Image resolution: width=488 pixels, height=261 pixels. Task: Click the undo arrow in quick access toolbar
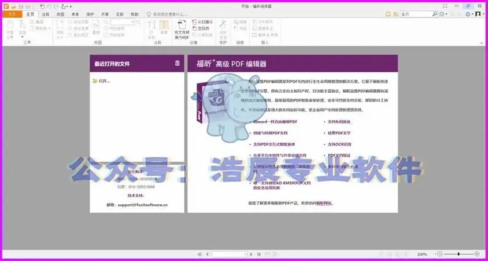(x=49, y=6)
